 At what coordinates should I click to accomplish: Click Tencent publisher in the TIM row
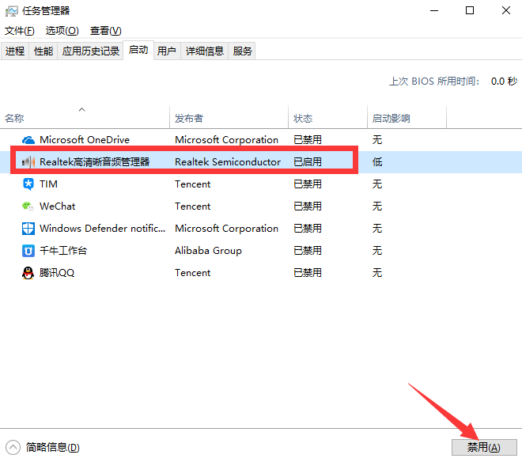[193, 184]
